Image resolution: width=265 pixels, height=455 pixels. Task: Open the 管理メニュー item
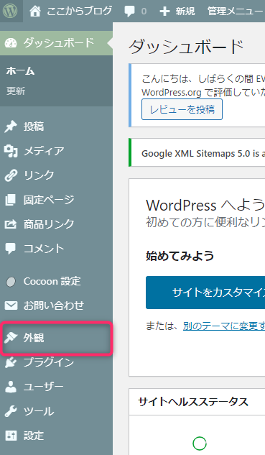235,12
